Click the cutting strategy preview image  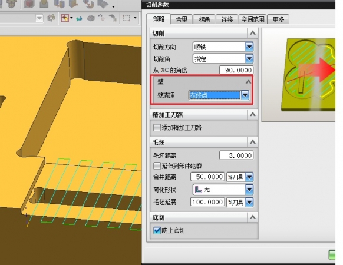click(299, 74)
